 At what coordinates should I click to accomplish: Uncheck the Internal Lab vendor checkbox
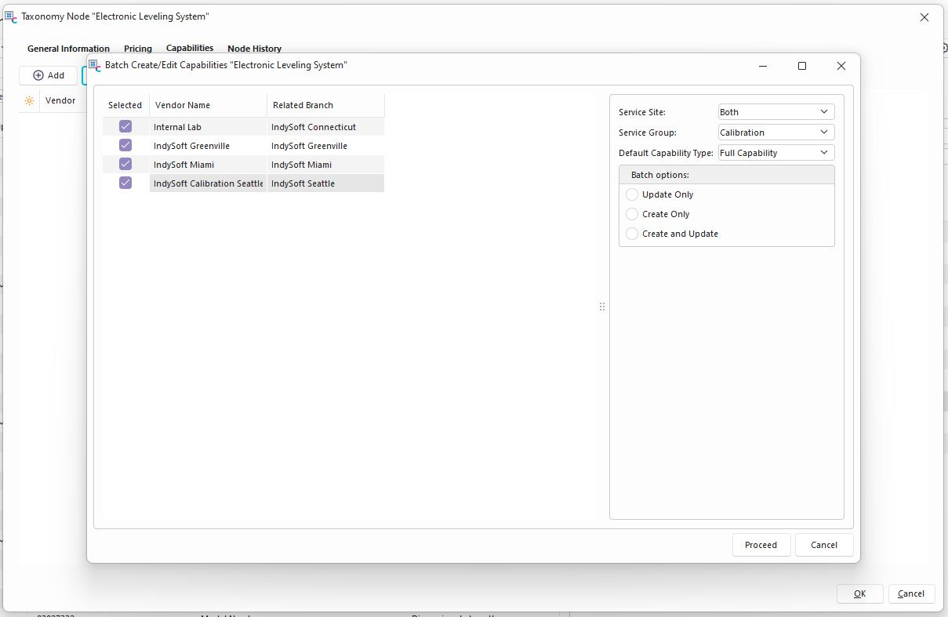125,126
